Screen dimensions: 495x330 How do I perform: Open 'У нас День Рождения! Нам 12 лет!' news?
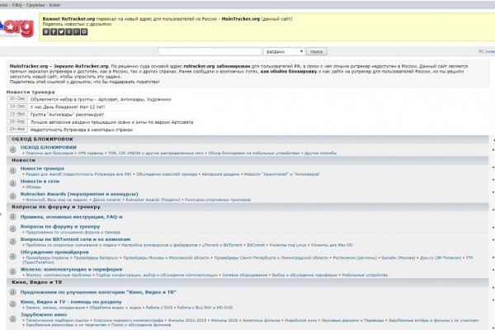tap(74, 106)
